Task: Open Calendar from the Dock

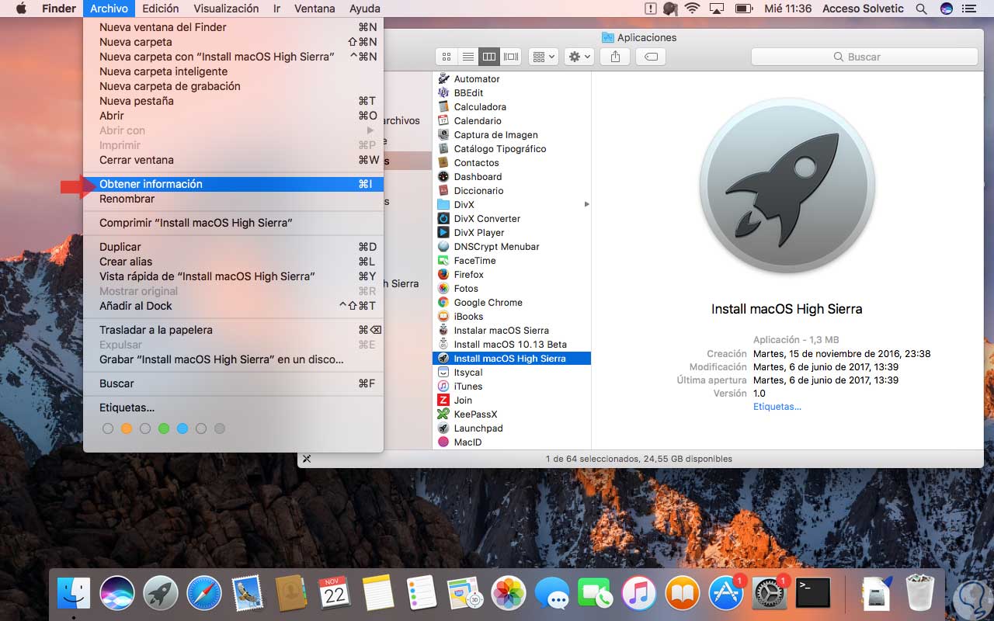Action: pyautogui.click(x=335, y=594)
